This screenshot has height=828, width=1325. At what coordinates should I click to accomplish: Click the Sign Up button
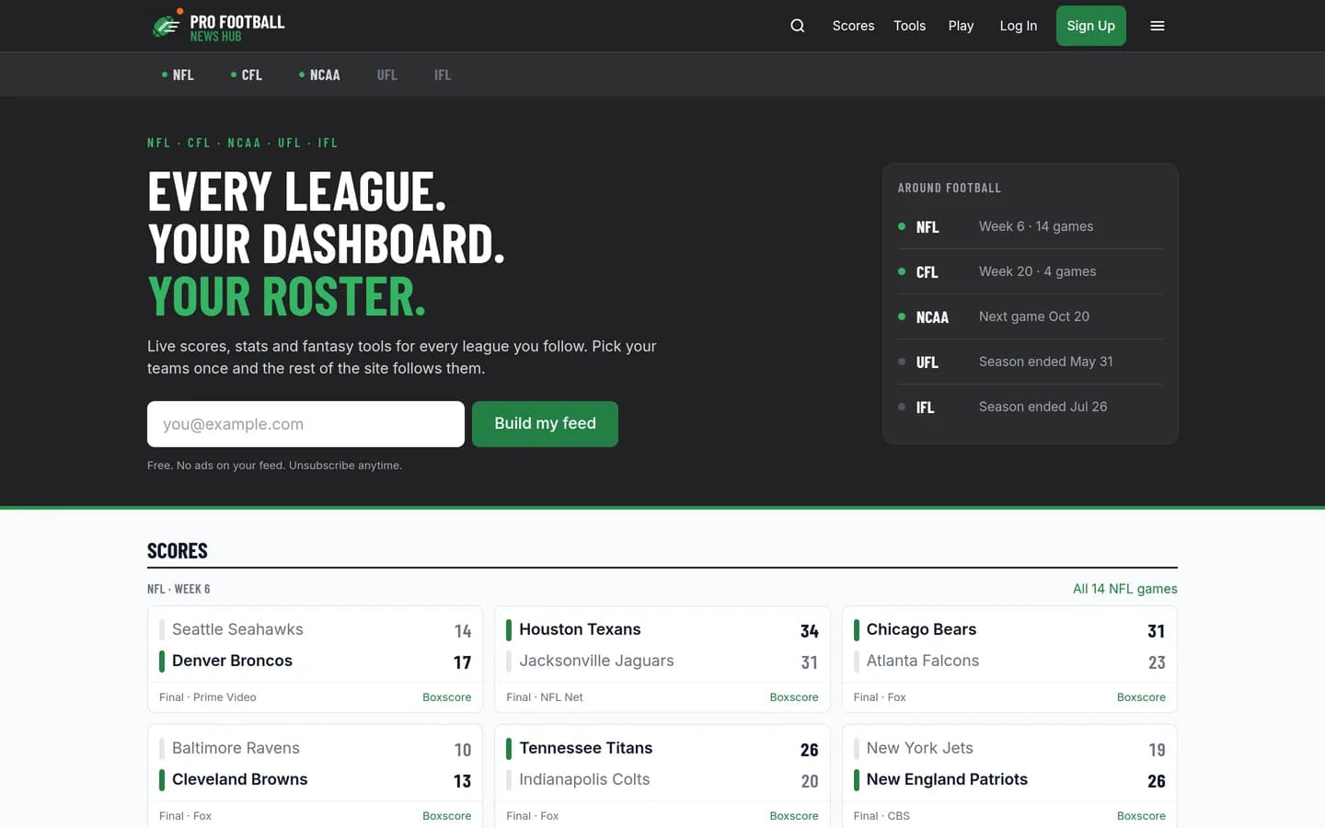[1091, 26]
